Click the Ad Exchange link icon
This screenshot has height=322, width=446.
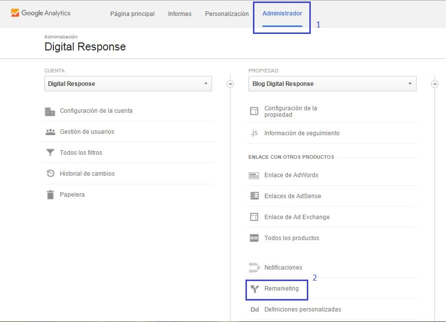[x=254, y=217]
